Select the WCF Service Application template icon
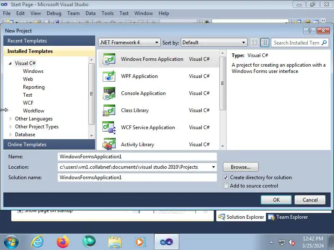 click(109, 127)
